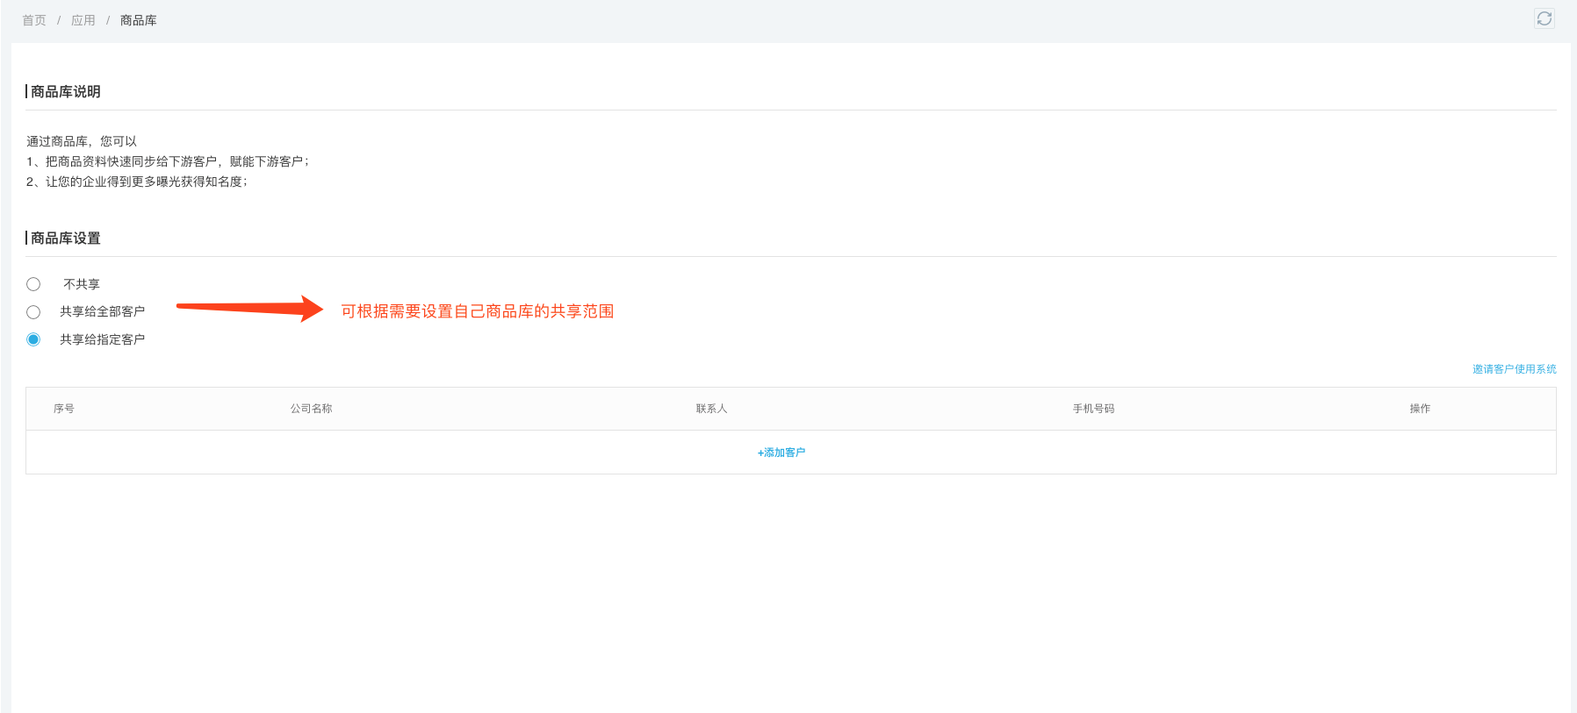
Task: Go to 首页 in the breadcrumb
Action: click(34, 20)
